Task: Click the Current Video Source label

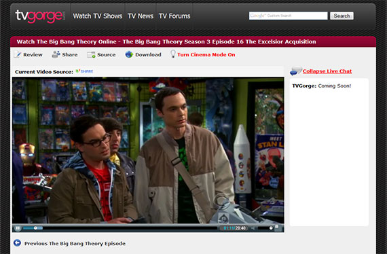Action: coord(44,72)
